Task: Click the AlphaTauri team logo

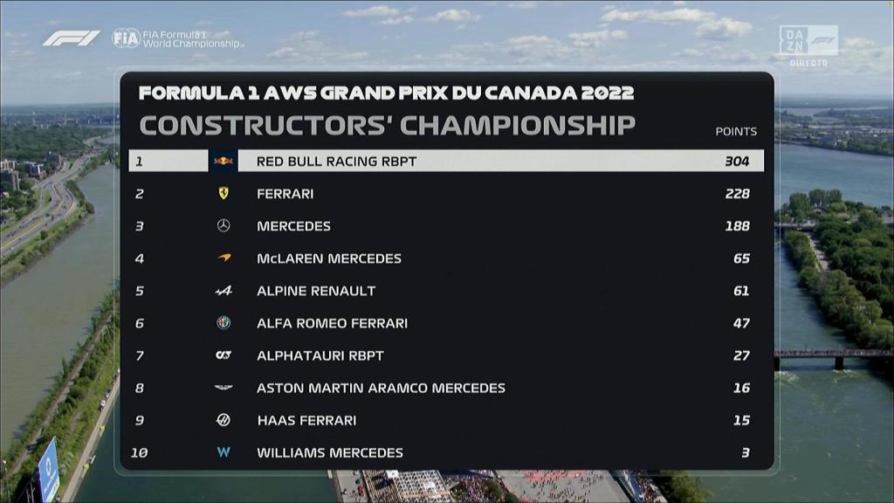Action: click(223, 355)
